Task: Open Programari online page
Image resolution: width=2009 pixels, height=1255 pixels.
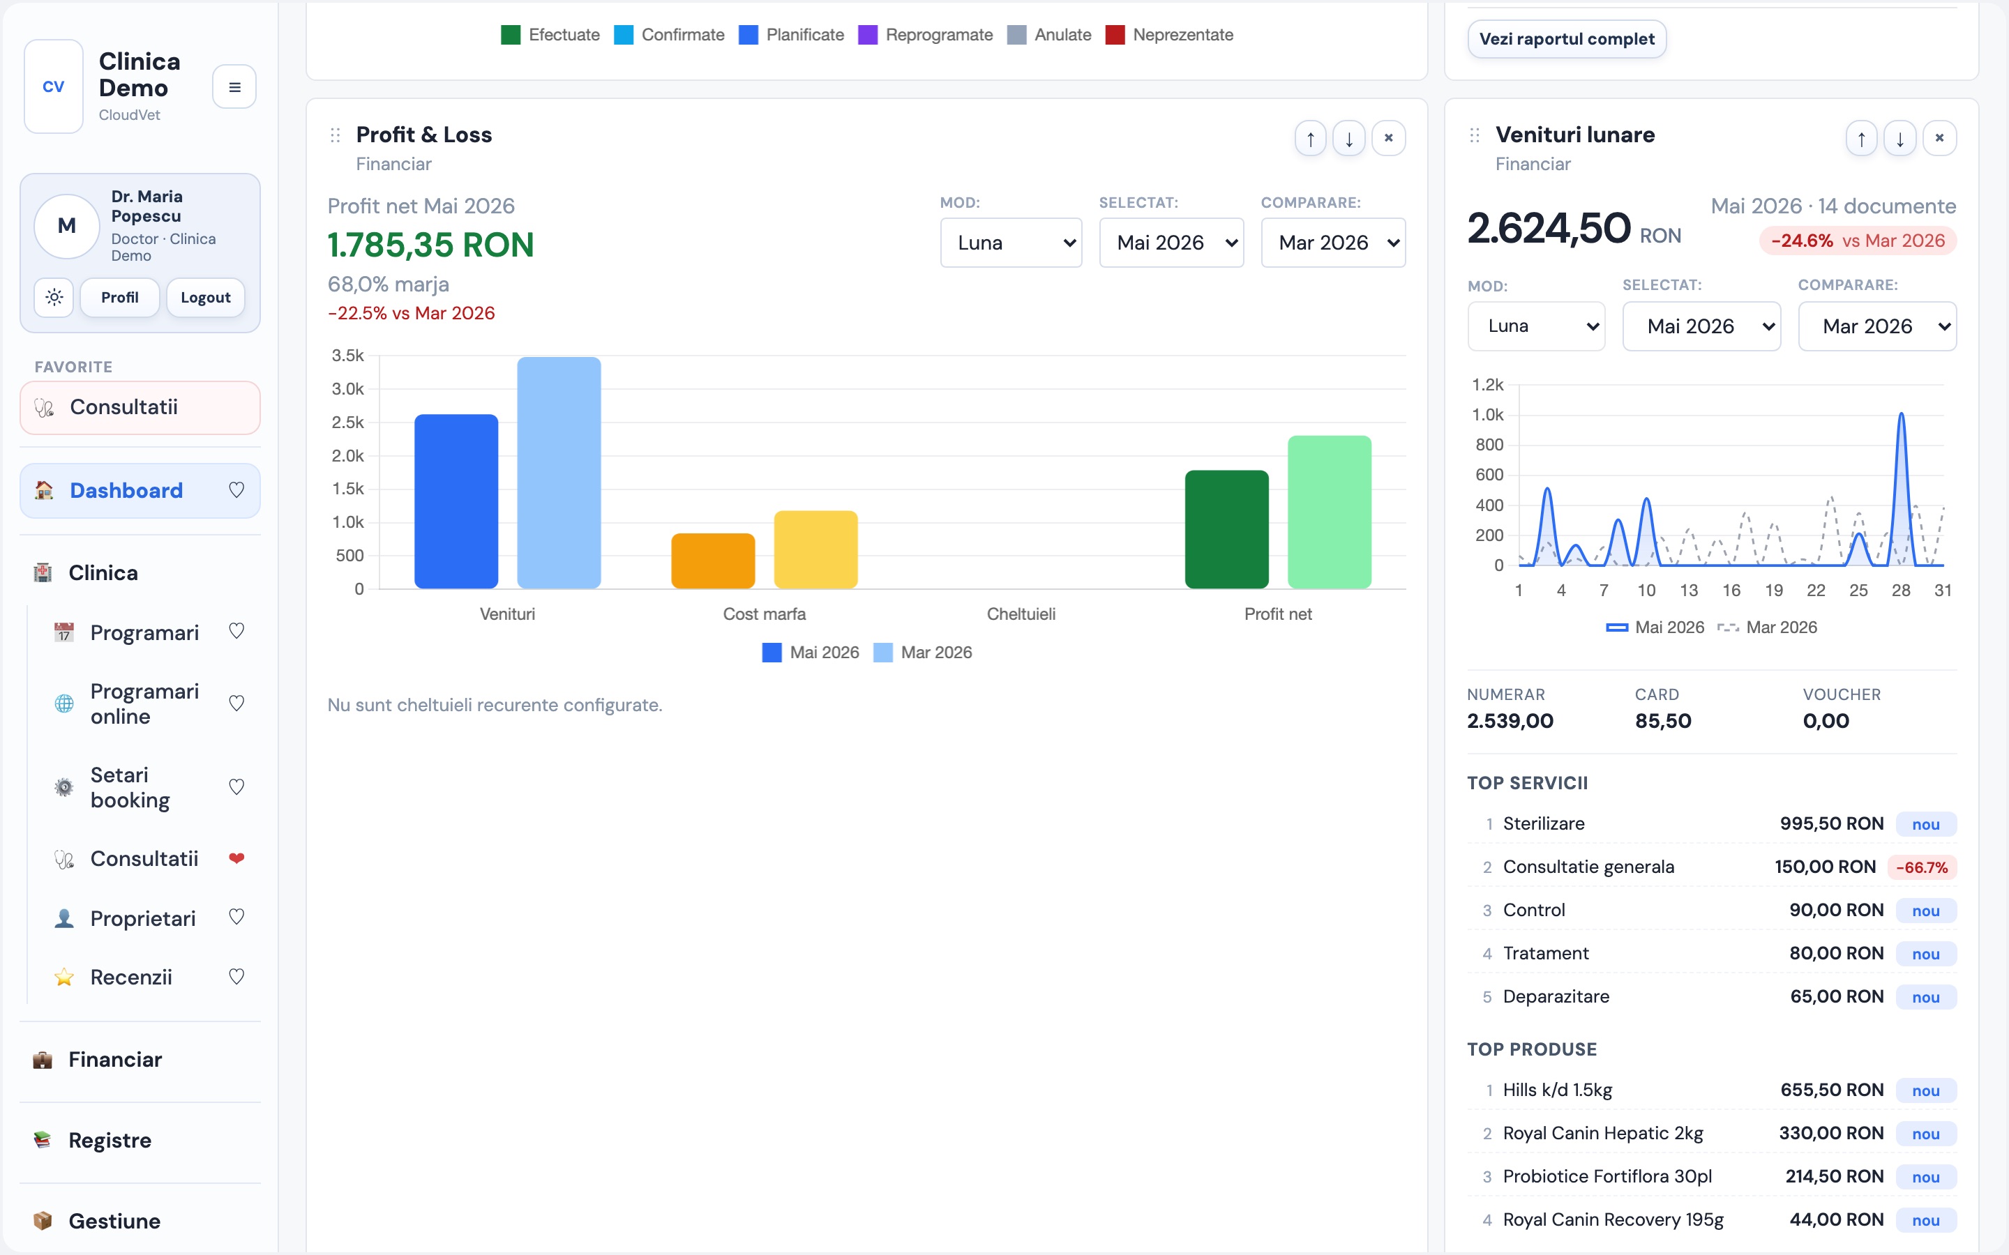Action: tap(144, 704)
